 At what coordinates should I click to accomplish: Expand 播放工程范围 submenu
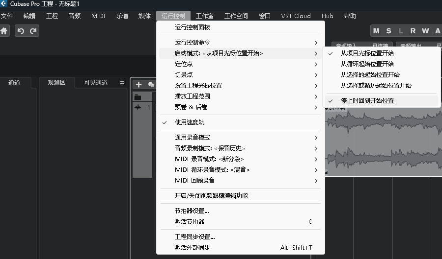pyautogui.click(x=241, y=96)
